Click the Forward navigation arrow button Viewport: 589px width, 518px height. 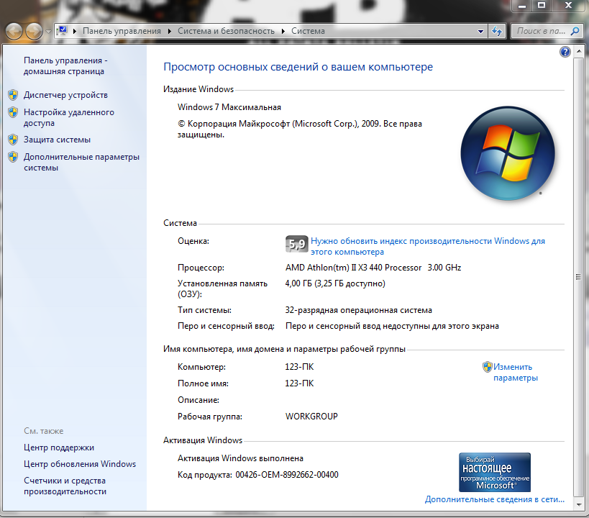coord(34,31)
